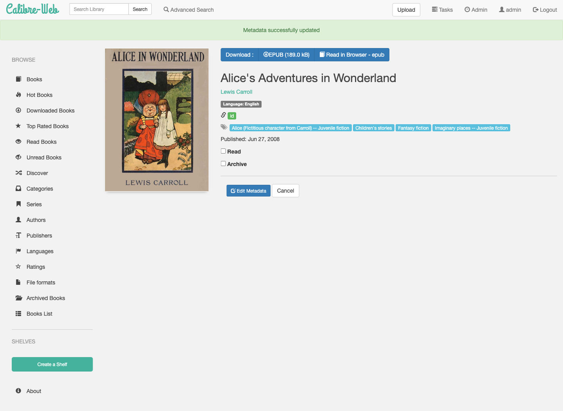Click the Books List grid icon
Viewport: 563px width, 411px height.
pos(18,313)
